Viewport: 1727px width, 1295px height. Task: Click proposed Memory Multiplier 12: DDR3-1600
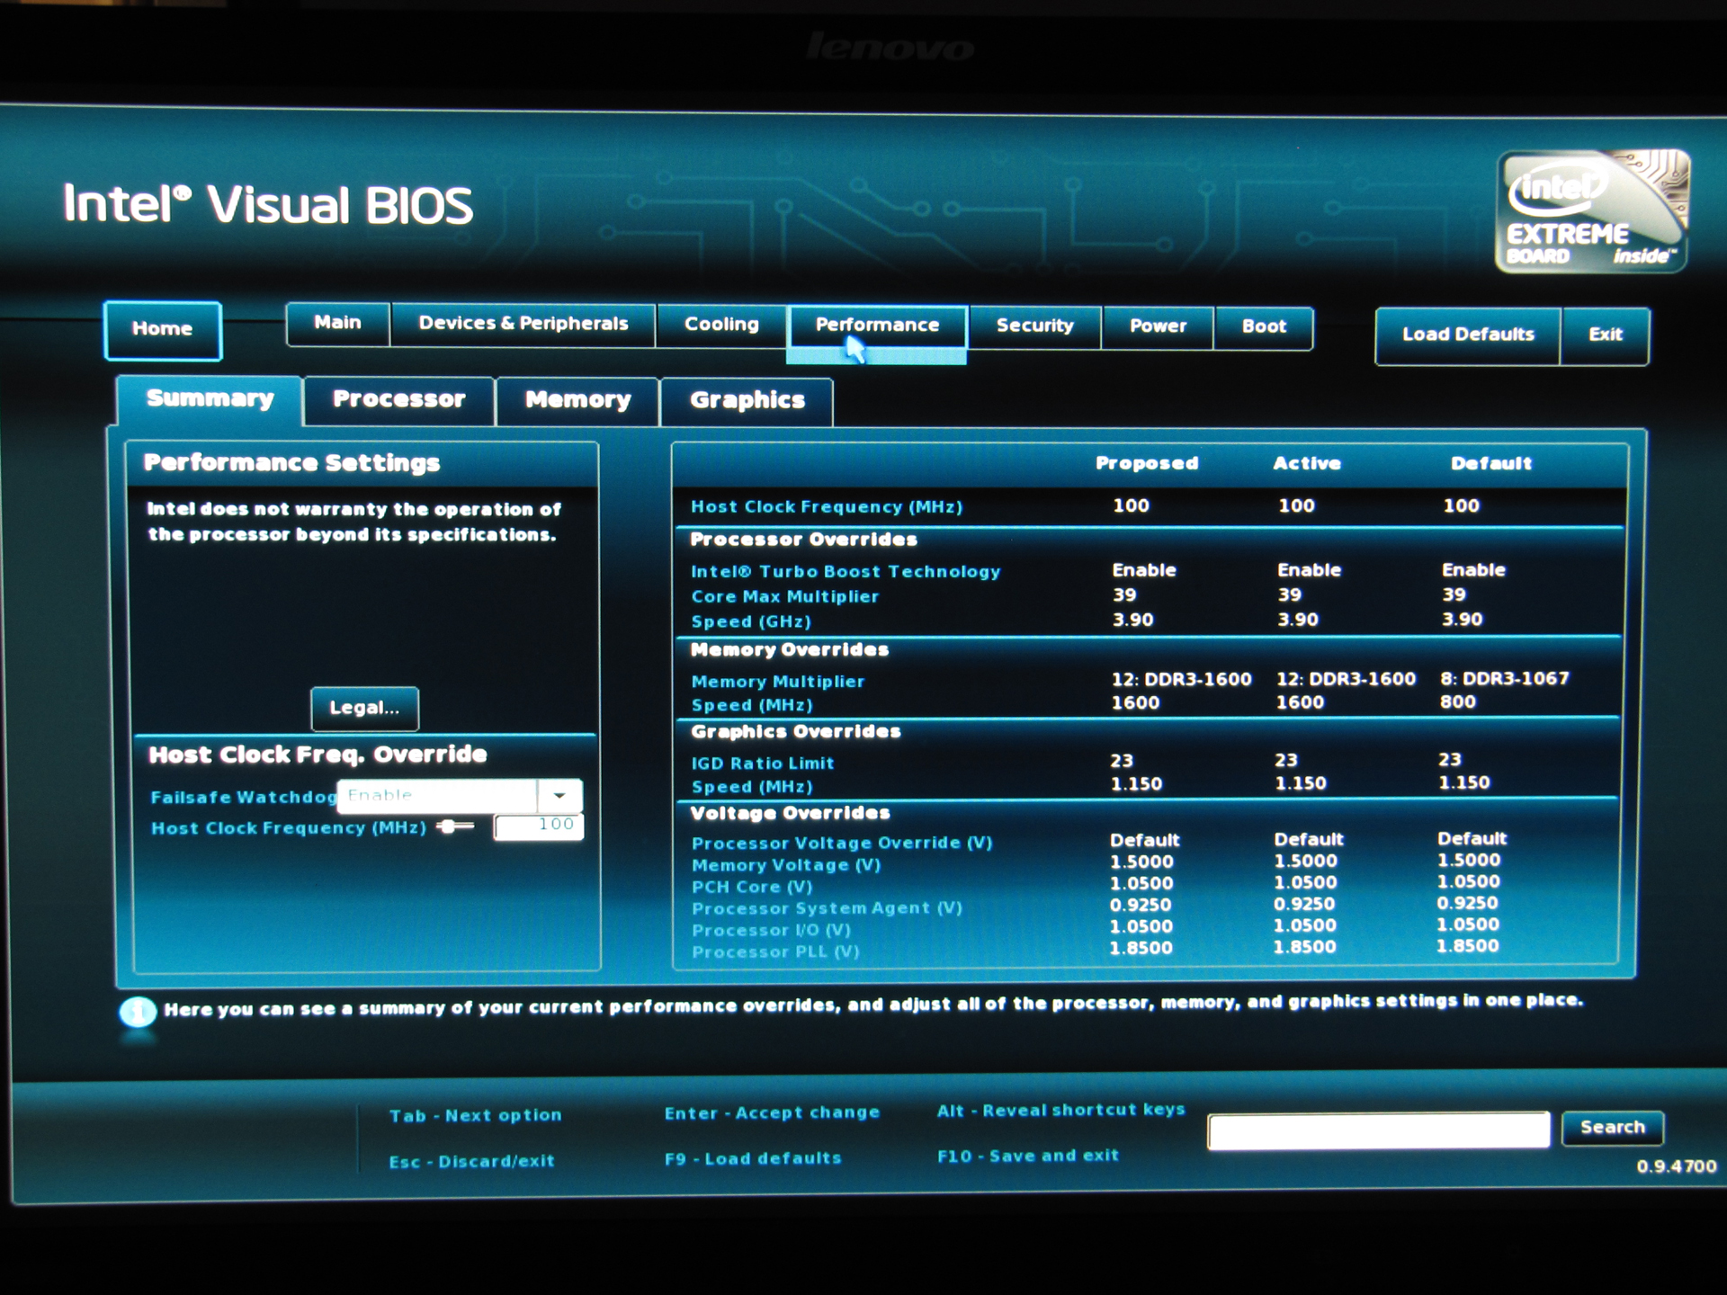(x=1181, y=680)
